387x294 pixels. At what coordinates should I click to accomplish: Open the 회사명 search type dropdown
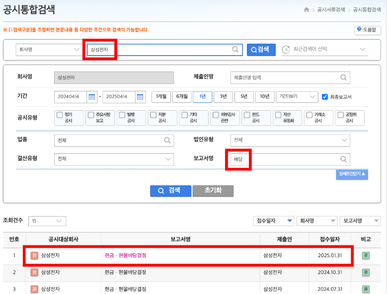(49, 50)
